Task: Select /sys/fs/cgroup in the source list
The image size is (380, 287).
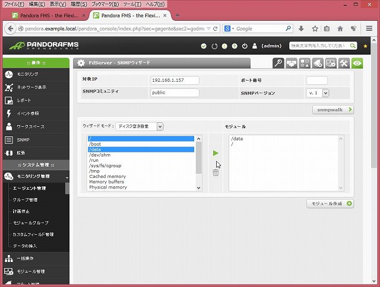Action: click(x=141, y=166)
